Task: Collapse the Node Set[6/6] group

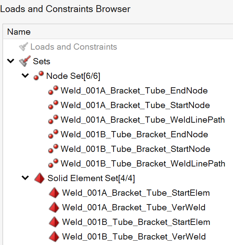Action: (25, 76)
